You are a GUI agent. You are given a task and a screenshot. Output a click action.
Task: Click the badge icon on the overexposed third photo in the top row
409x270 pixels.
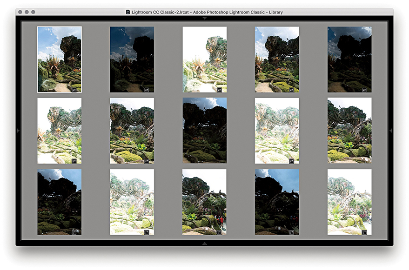click(219, 89)
